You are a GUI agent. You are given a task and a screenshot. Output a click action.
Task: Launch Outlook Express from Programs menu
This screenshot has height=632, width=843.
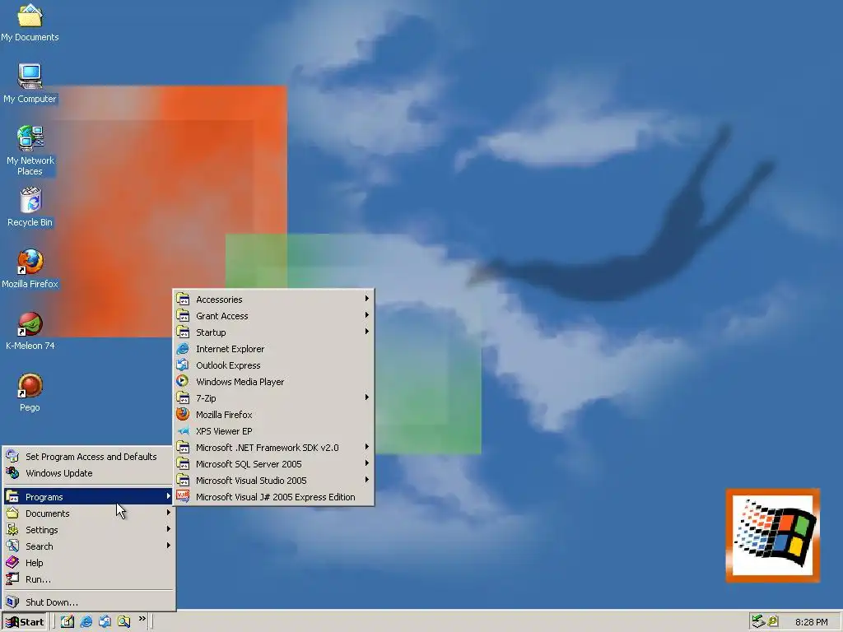(273, 365)
